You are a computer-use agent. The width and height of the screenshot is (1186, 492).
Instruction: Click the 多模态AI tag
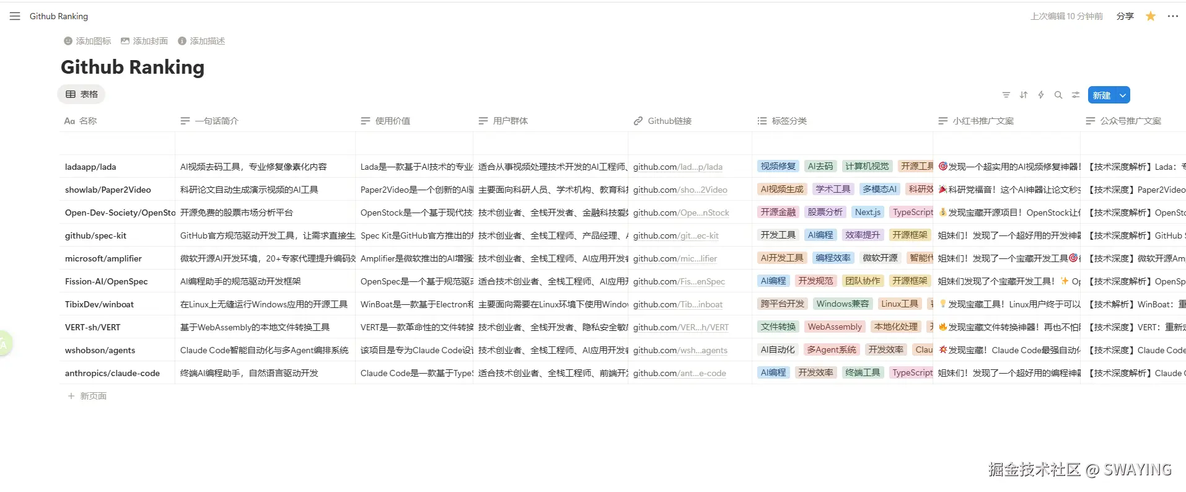[880, 189]
